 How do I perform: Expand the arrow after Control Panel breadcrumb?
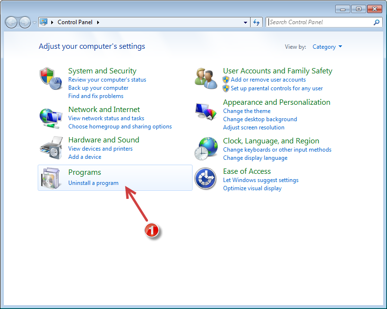(x=98, y=22)
